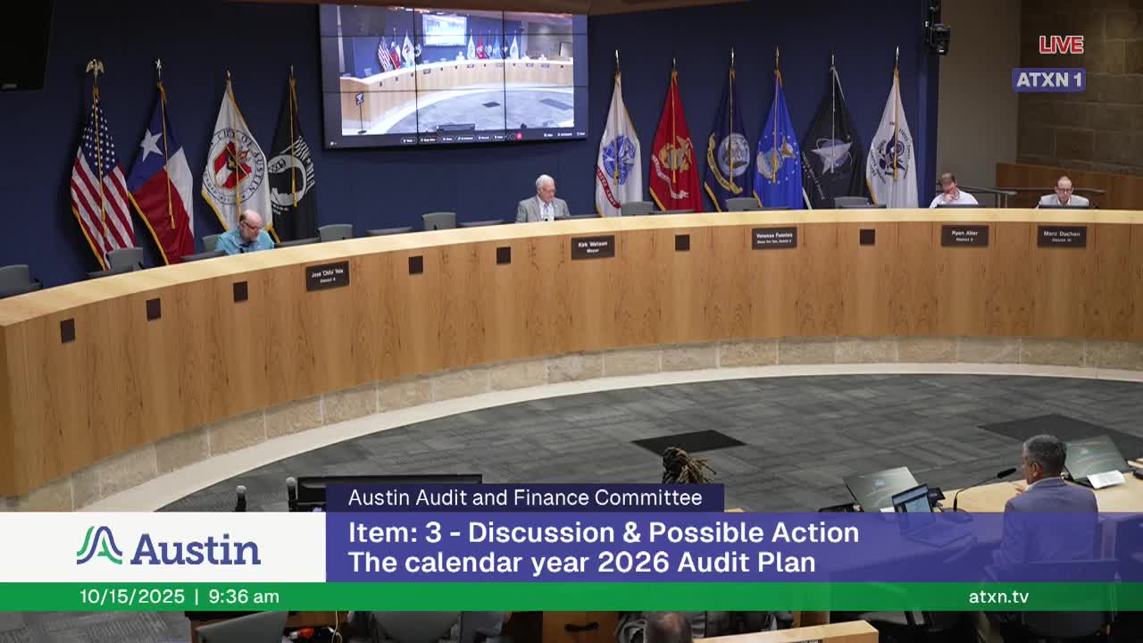Click 'The calendar year 2026 Audit Plan' text

point(581,563)
